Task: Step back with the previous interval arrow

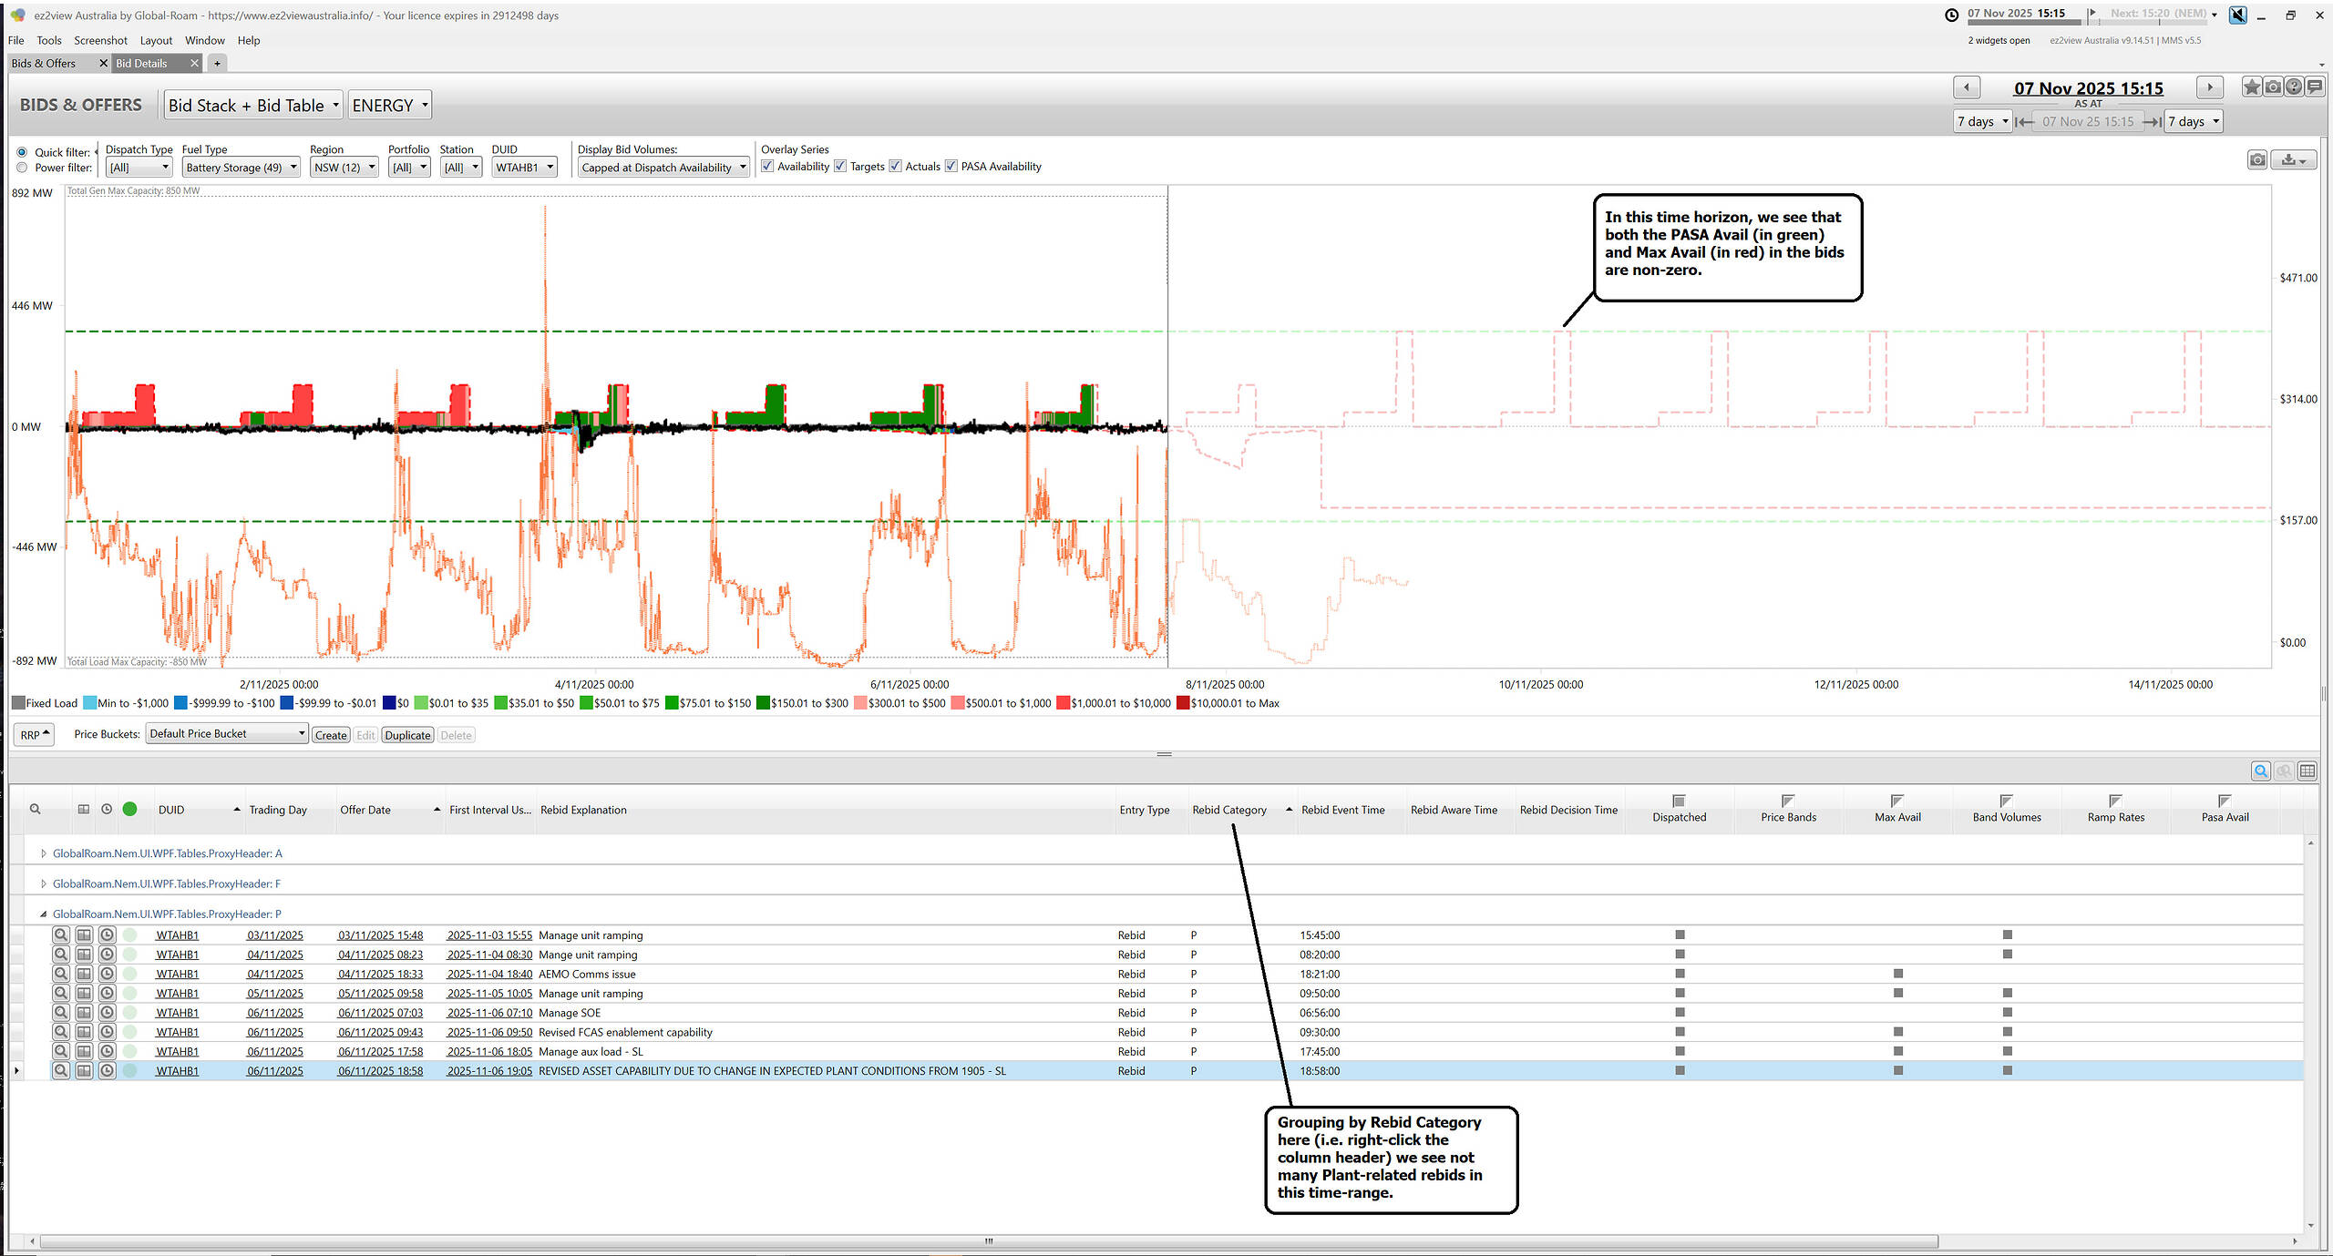Action: click(x=1967, y=87)
